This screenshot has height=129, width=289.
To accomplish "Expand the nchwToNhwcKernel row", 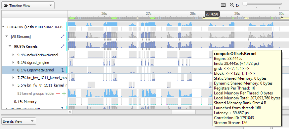I will coord(13,55).
